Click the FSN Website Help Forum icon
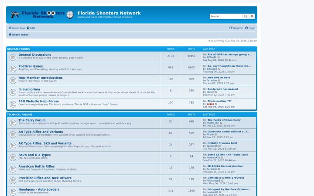314x196 pixels. [x=13, y=104]
